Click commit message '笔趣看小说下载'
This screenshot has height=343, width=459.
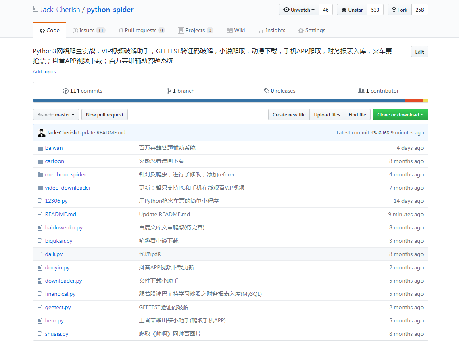pos(159,241)
